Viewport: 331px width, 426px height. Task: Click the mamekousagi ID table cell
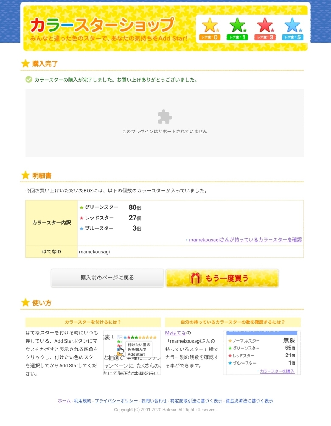[190, 252]
